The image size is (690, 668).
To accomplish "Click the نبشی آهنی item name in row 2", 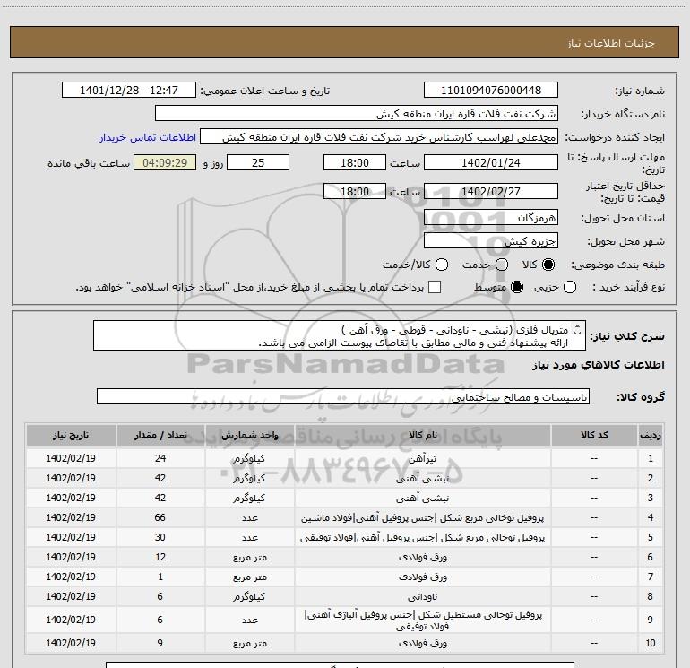I will pyautogui.click(x=422, y=479).
